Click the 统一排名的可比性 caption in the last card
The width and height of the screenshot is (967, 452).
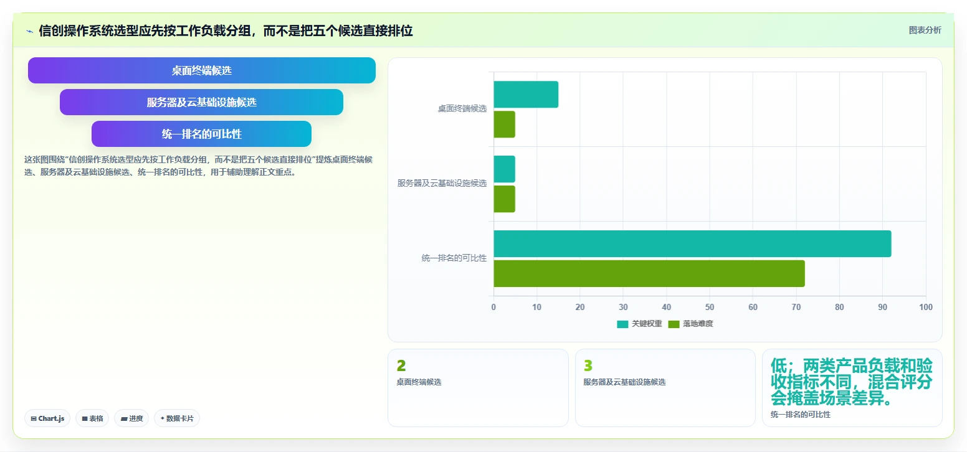(x=801, y=415)
